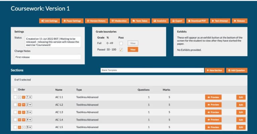Open Paper Settings from the toolbar

pyautogui.click(x=73, y=21)
